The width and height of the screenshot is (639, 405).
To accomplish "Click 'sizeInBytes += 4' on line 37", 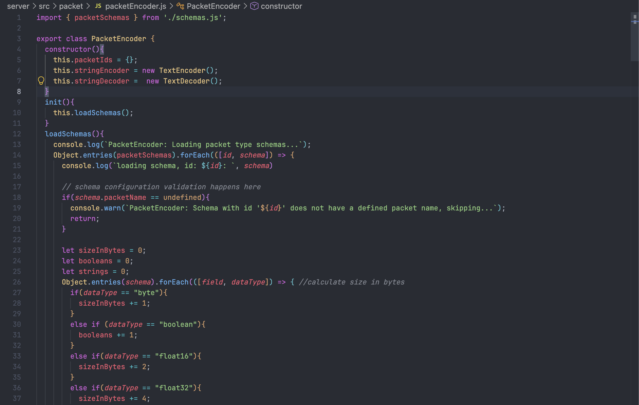I will [112, 399].
